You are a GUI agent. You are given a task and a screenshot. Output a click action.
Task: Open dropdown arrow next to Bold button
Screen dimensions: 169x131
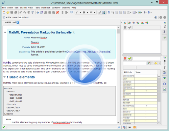88,12
